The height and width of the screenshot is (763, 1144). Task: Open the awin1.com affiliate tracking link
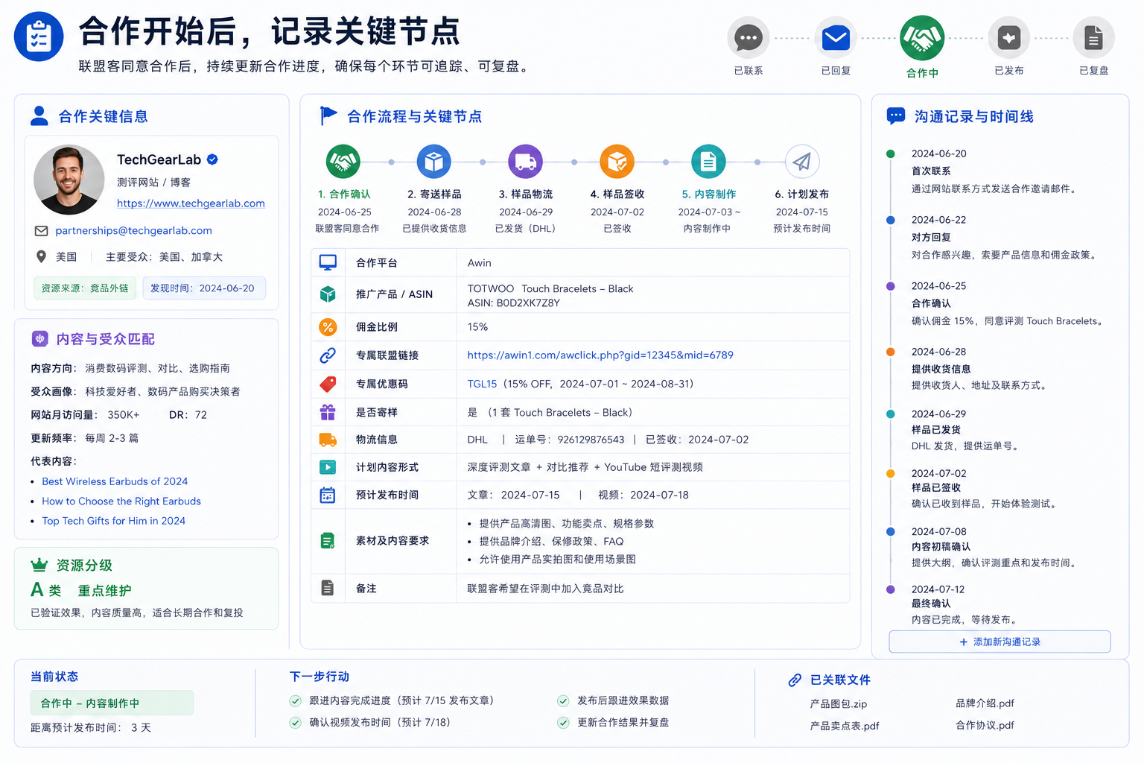click(x=600, y=355)
